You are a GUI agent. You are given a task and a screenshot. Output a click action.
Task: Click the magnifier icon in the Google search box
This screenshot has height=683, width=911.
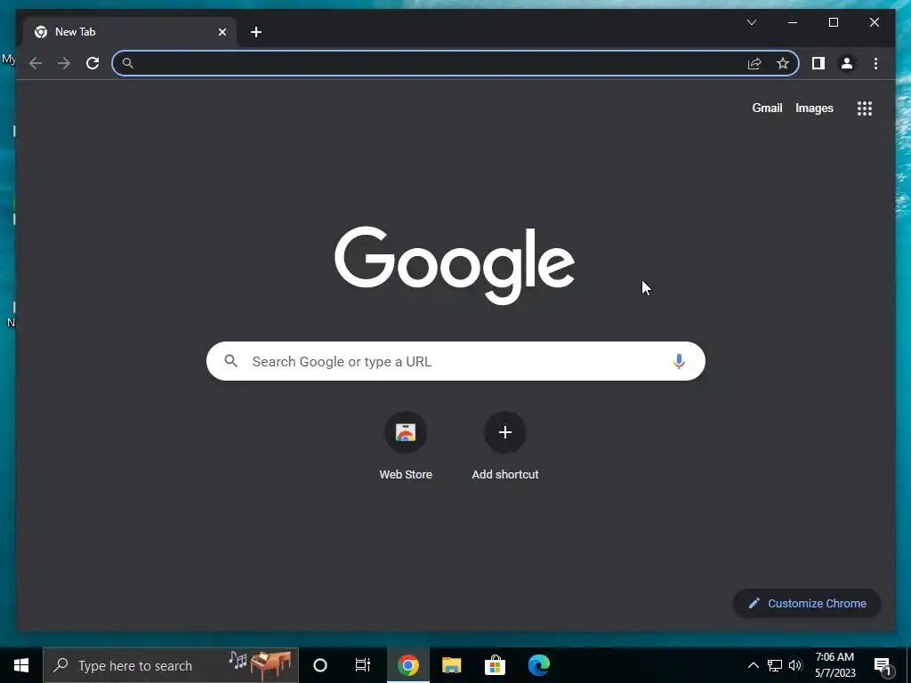(x=230, y=361)
